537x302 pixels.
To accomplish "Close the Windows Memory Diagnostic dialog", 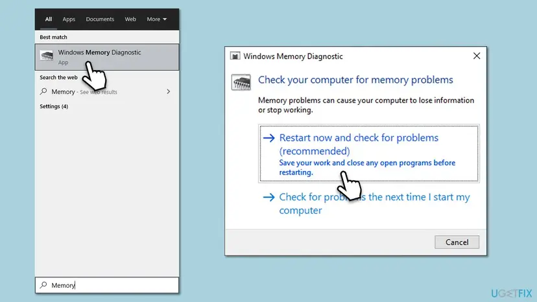I will coord(477,56).
